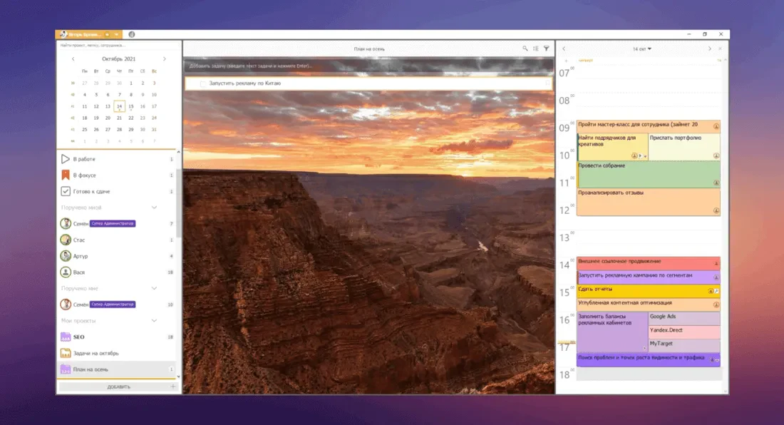Select the SEO project folder icon
The image size is (784, 425).
(x=66, y=337)
